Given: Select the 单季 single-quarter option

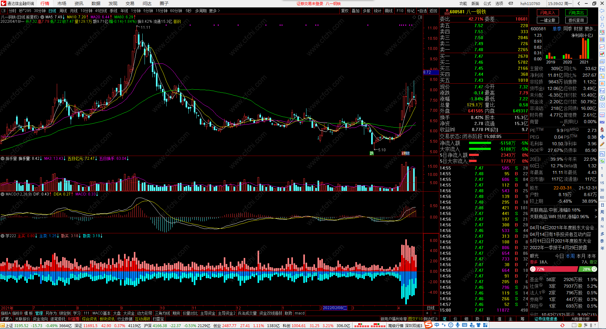Looking at the screenshot, I should point(557,29).
